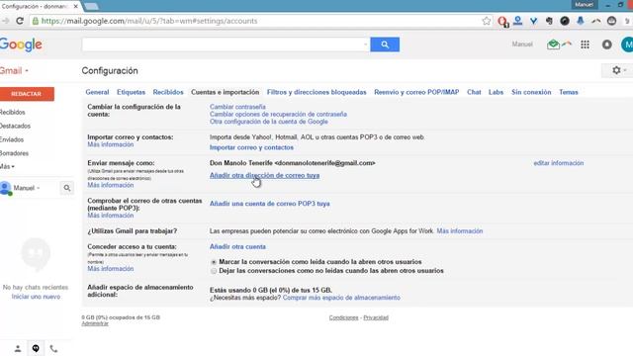This screenshot has width=633, height=356.
Task: Open the Sin conexión tab
Action: click(531, 92)
